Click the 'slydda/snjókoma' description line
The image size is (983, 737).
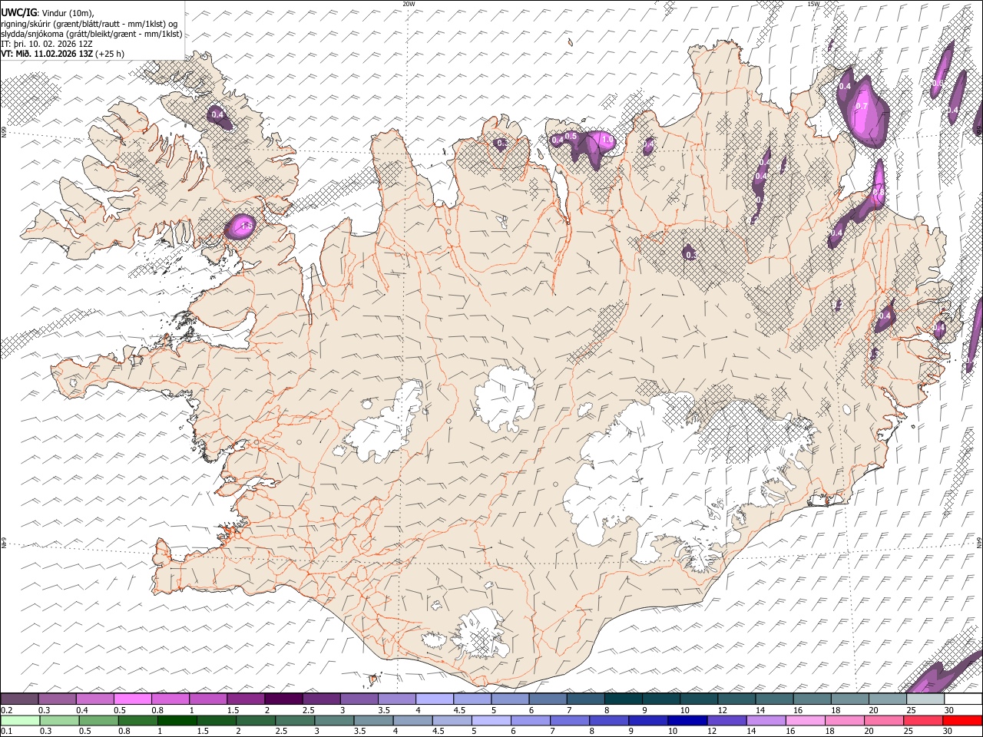[x=91, y=34]
